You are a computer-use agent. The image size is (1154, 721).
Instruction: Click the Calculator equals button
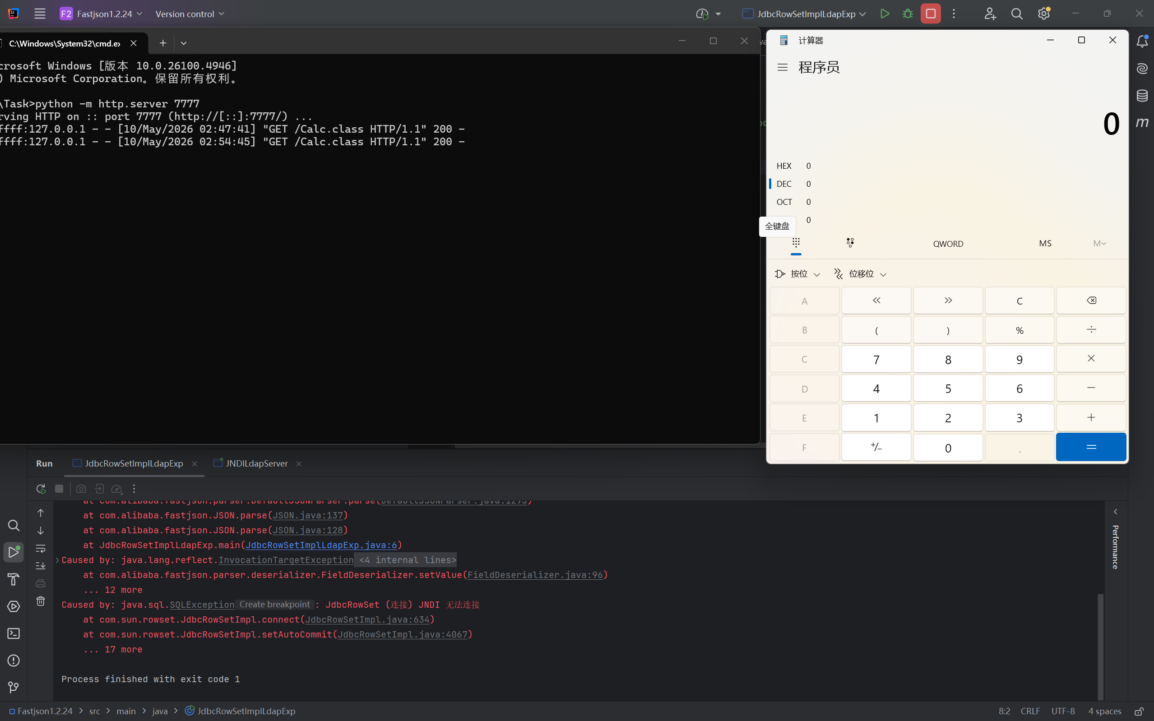[1090, 447]
